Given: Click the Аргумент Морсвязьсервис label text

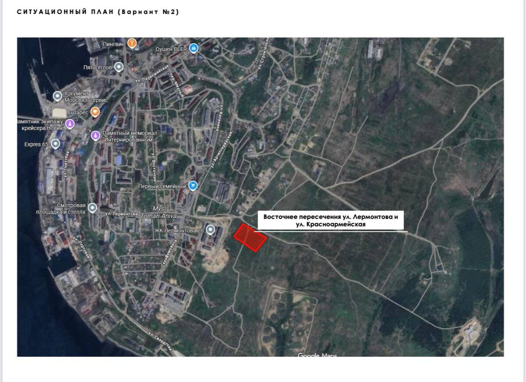Looking at the screenshot, I should (x=86, y=97).
